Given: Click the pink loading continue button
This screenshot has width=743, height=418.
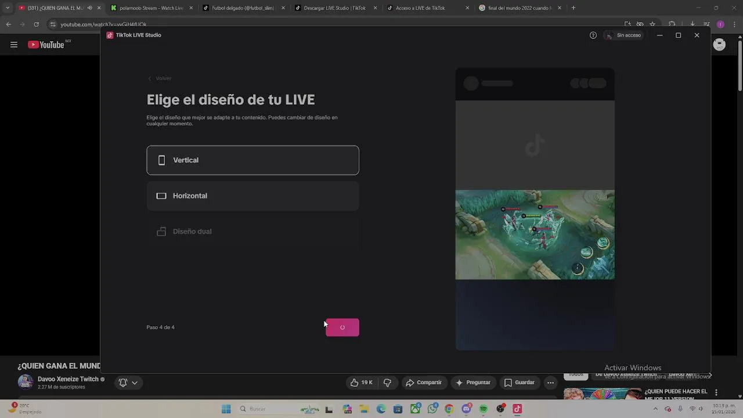Looking at the screenshot, I should 342,327.
